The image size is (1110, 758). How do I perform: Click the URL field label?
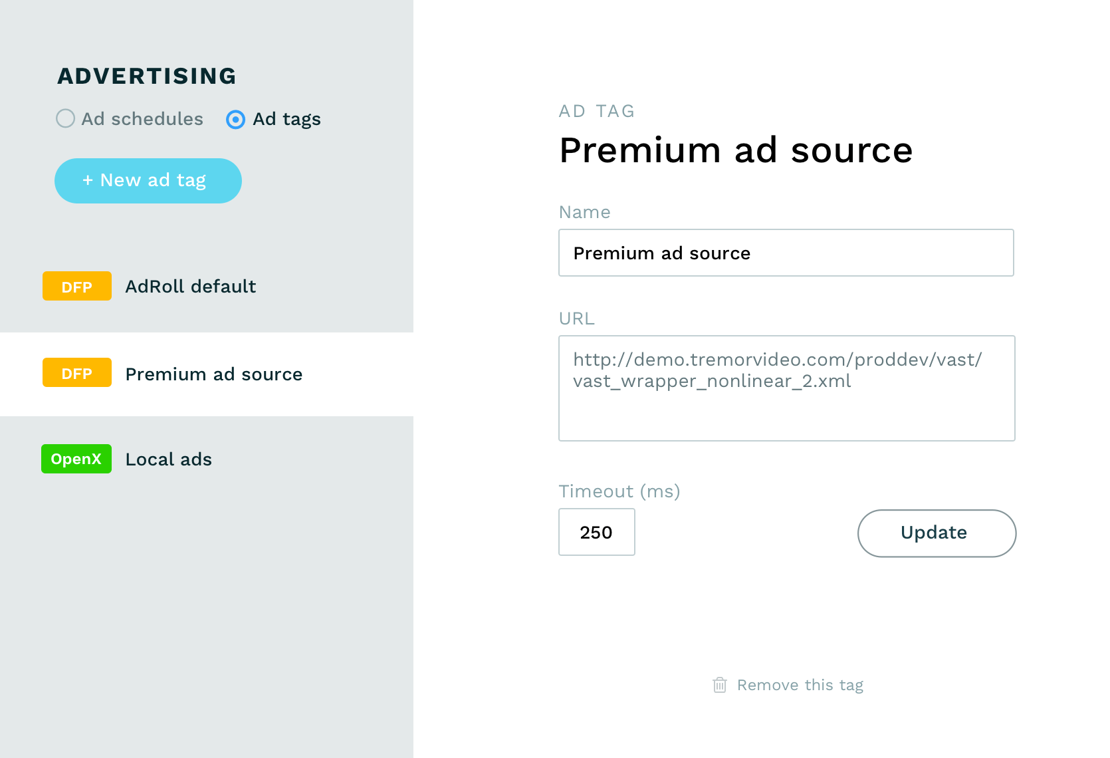coord(576,318)
